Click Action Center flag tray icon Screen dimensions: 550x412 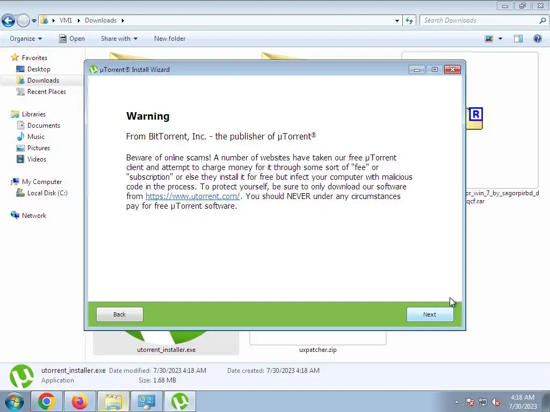click(x=470, y=402)
